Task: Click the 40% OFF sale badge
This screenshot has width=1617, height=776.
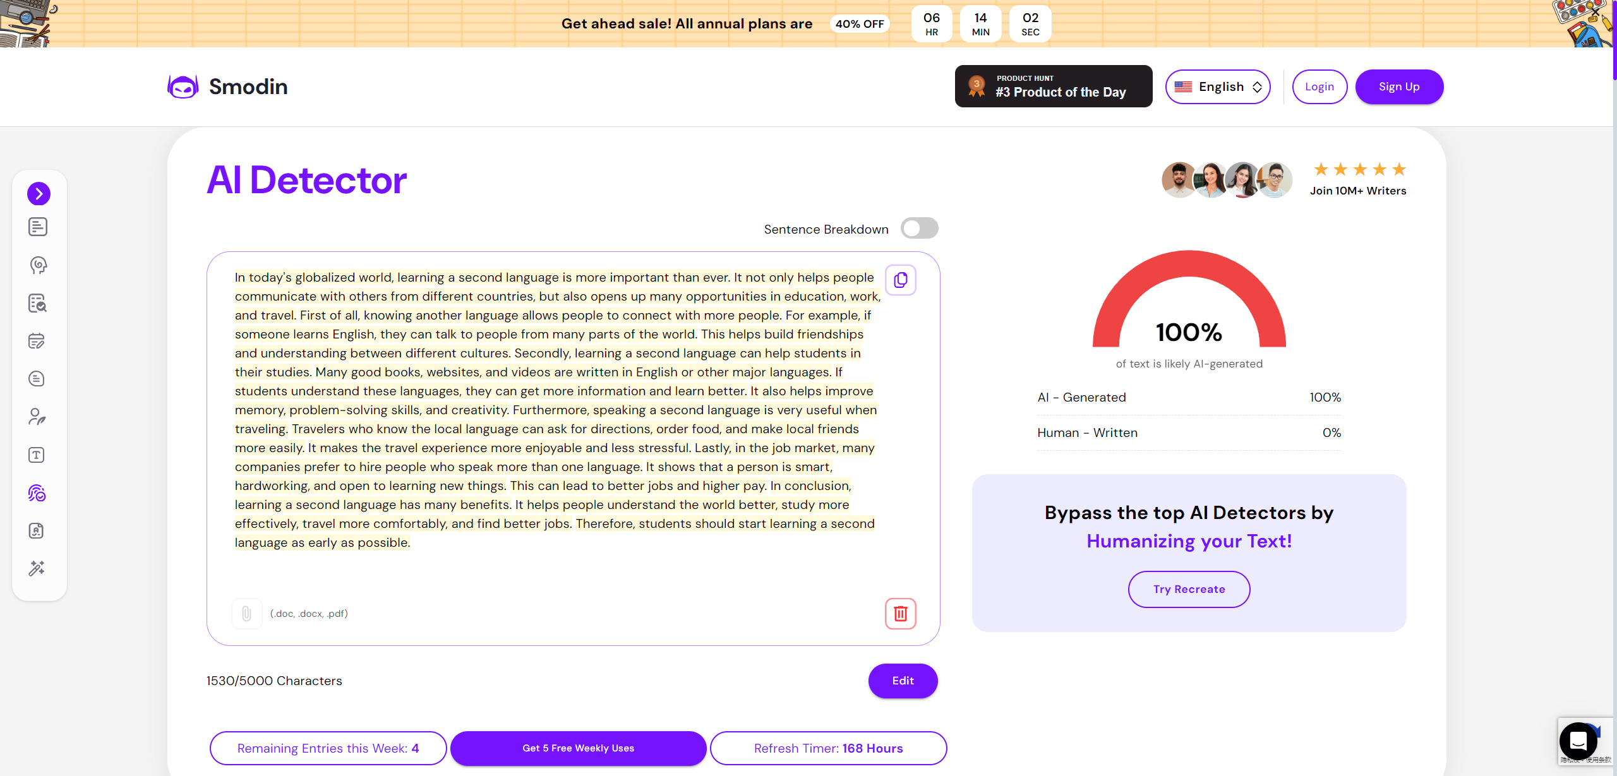Action: [860, 24]
